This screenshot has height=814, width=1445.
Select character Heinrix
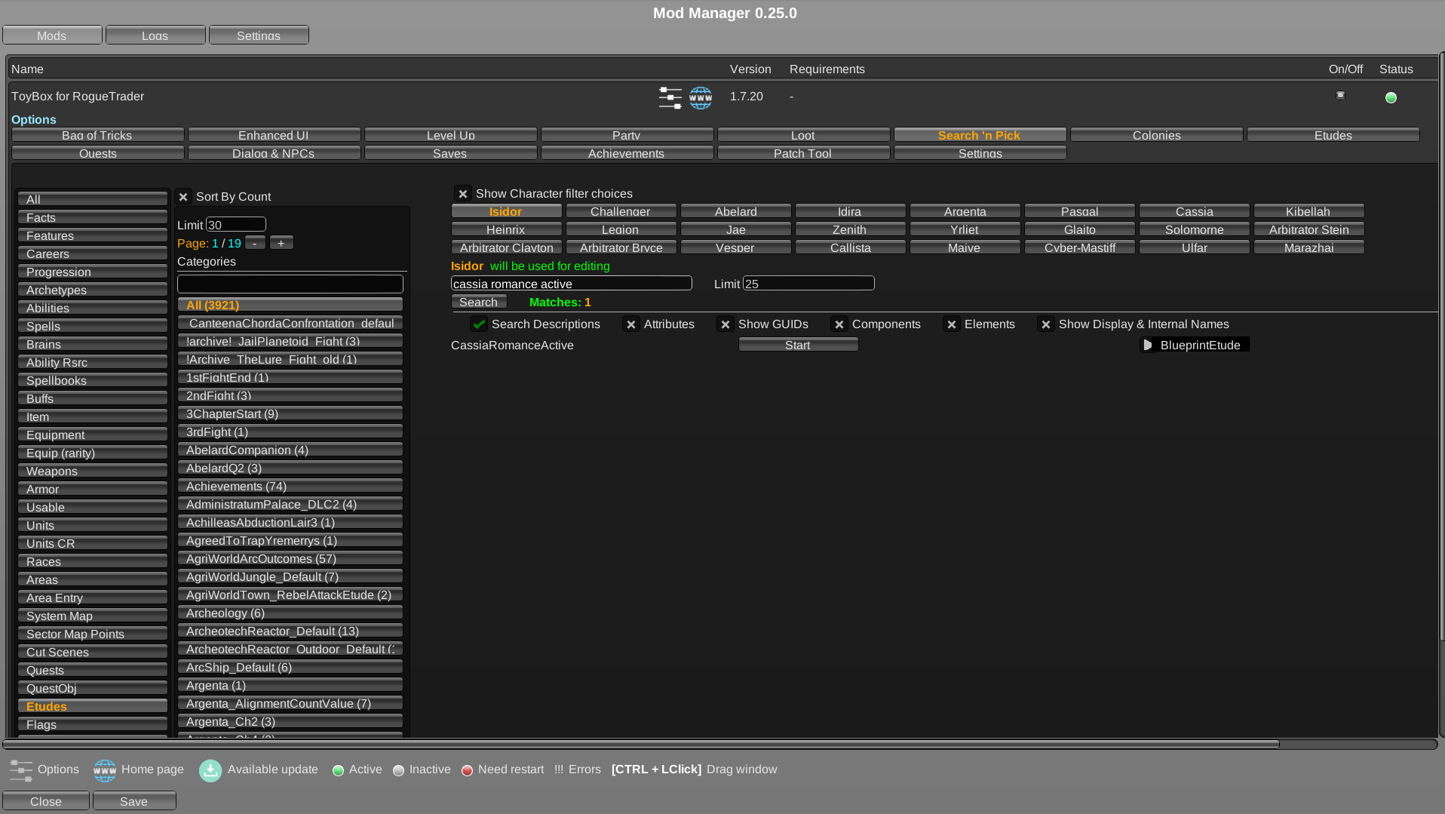point(507,229)
